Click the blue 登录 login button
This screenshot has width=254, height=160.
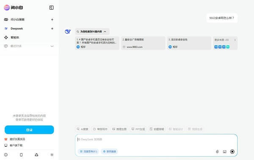29,130
